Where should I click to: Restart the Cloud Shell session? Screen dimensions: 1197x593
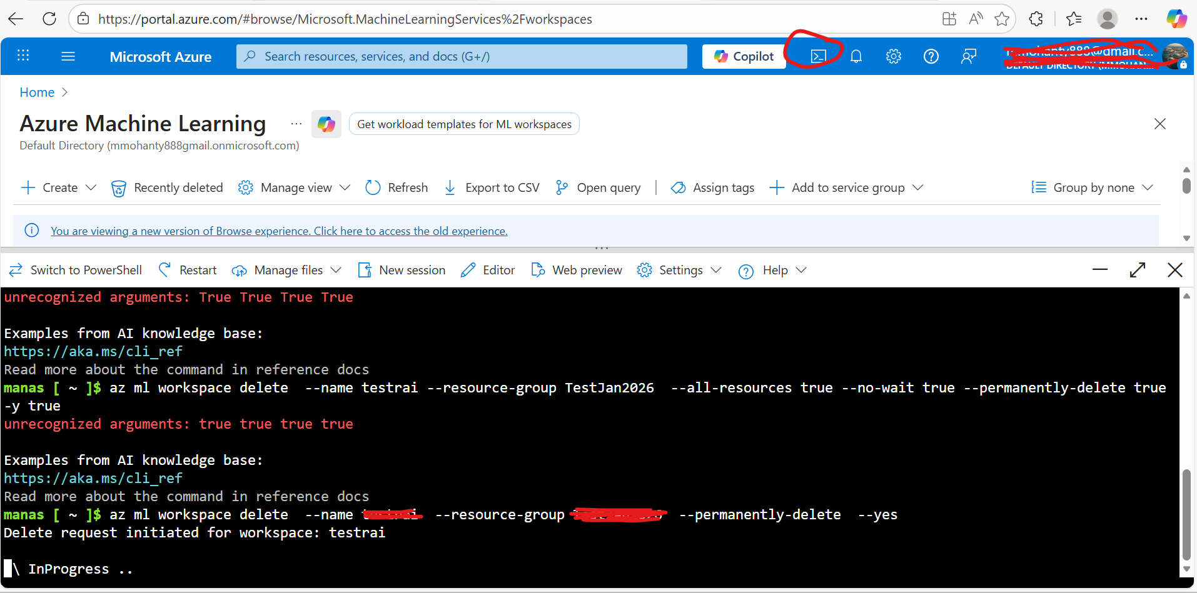coord(188,270)
